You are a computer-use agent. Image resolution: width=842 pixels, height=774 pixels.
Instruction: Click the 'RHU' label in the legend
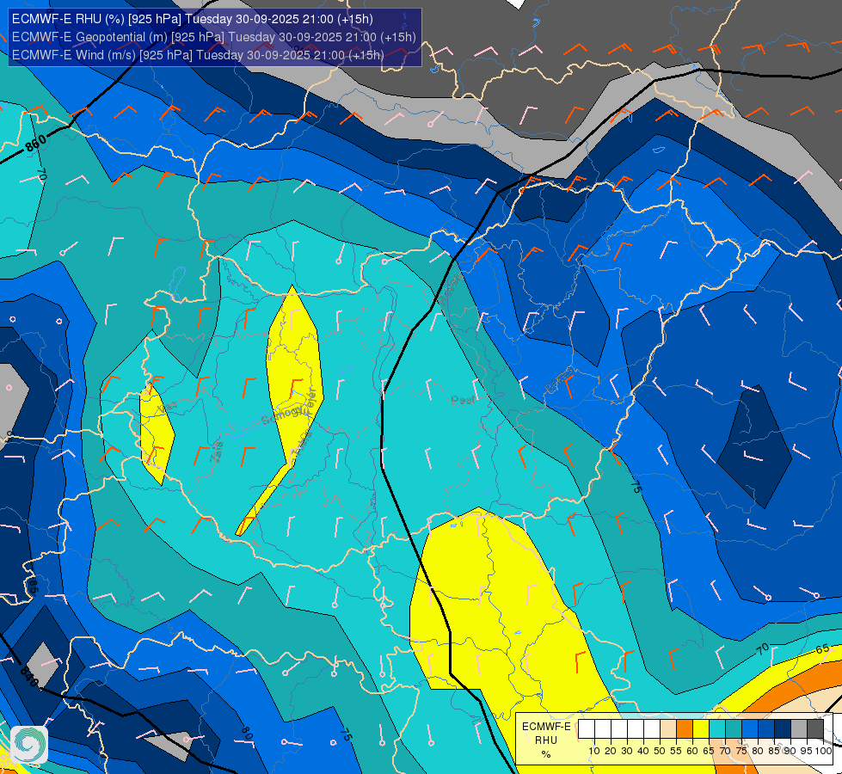[546, 740]
